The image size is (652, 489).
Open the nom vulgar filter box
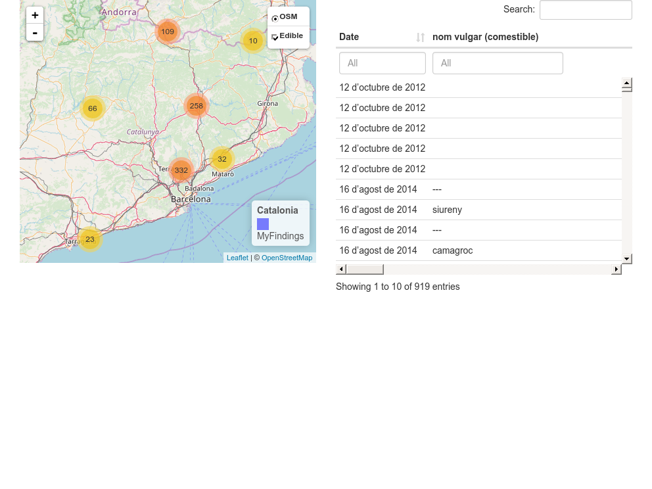click(x=498, y=63)
